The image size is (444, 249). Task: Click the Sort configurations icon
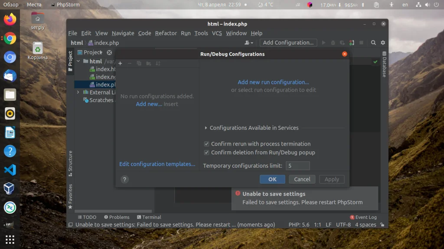pyautogui.click(x=158, y=63)
